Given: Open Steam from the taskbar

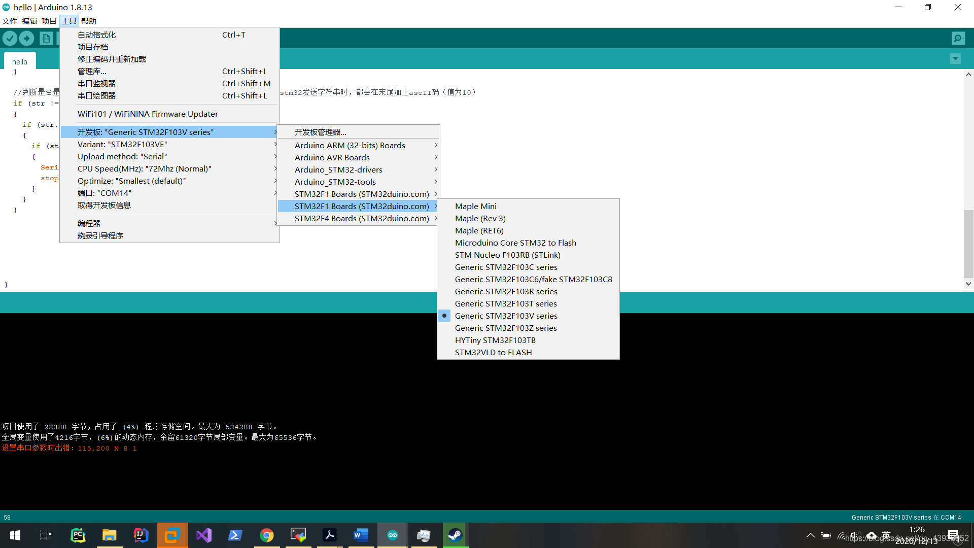Looking at the screenshot, I should 455,535.
